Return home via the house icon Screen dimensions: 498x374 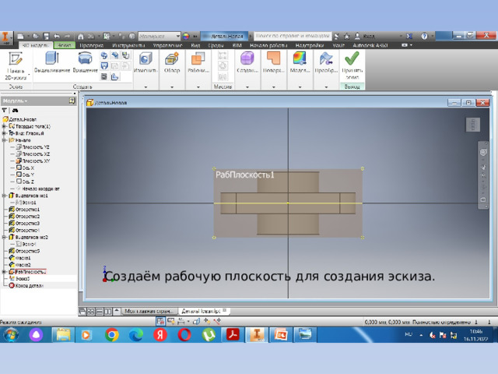[x=81, y=37]
